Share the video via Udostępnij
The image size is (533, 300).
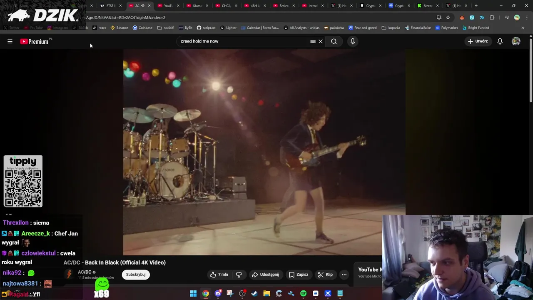pos(265,275)
